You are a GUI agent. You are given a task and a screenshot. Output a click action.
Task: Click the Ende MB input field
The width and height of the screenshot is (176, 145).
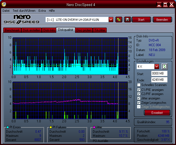point(159,79)
